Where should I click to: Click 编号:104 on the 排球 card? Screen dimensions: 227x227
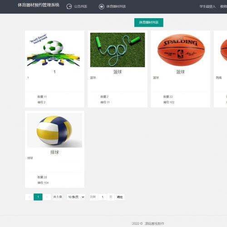[x=43, y=183]
